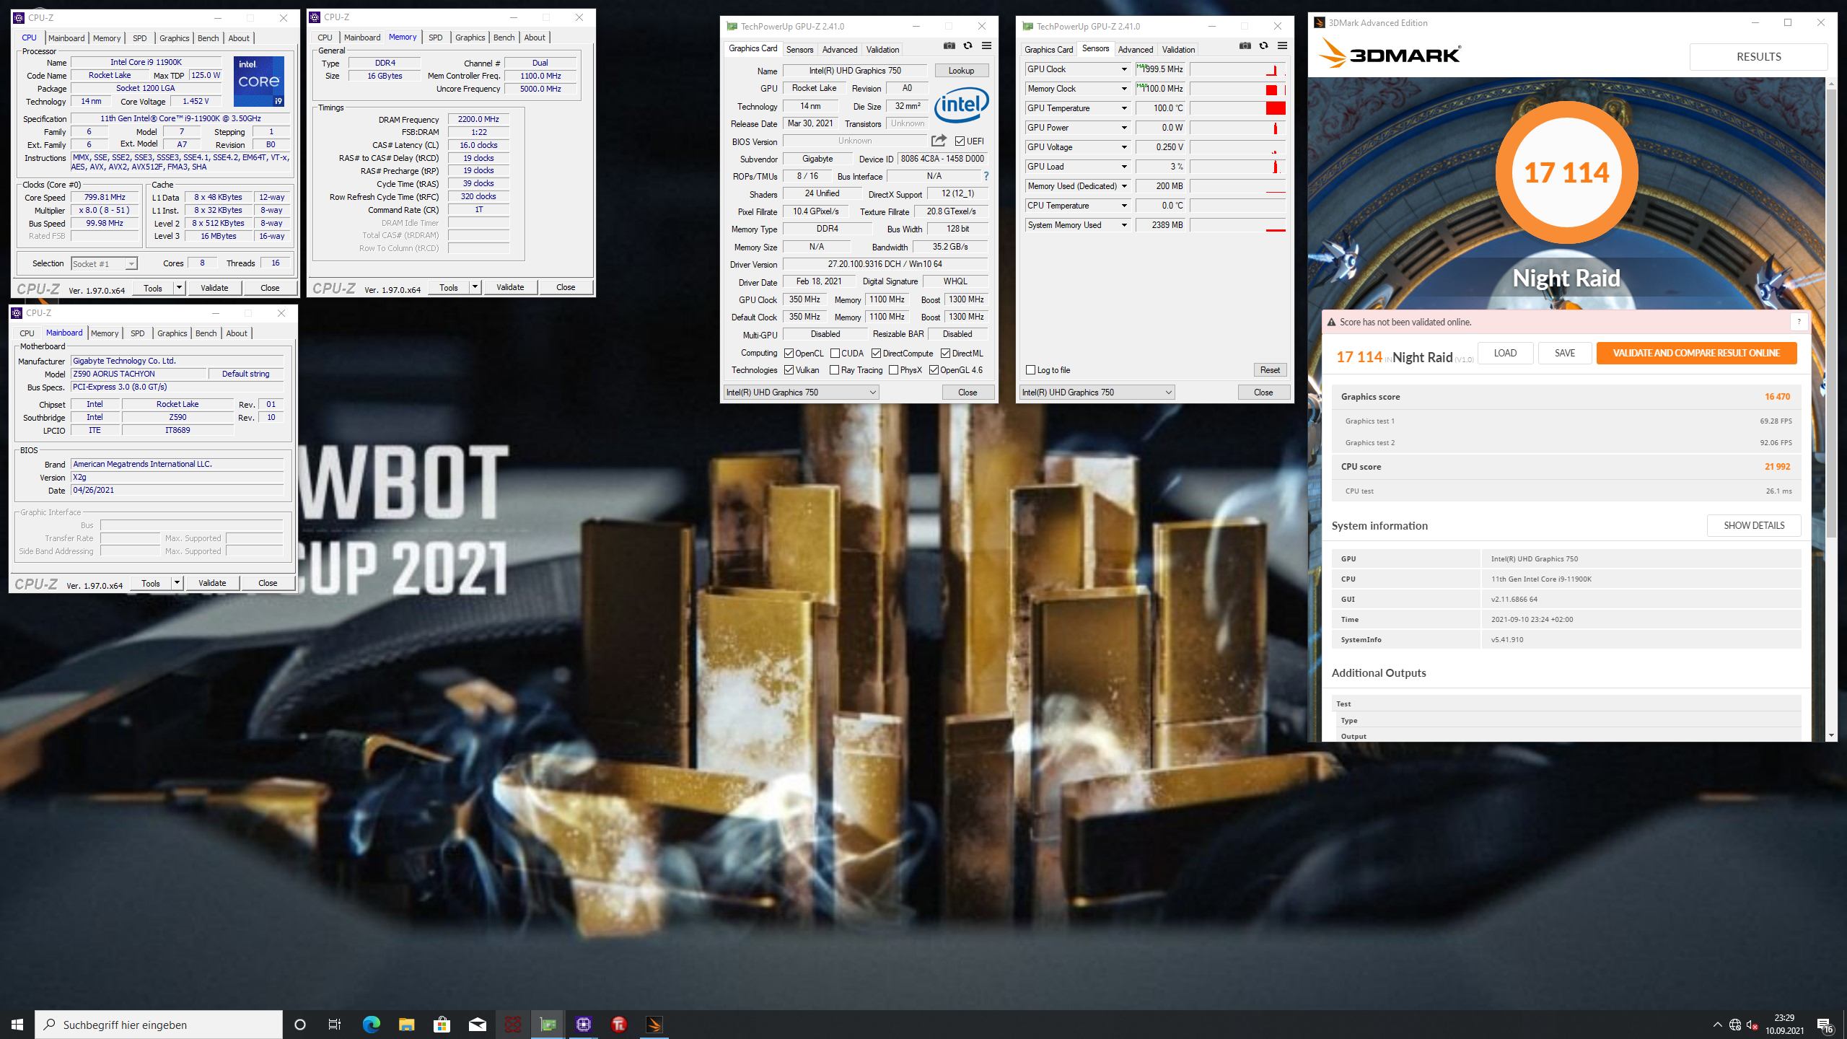Viewport: 1847px width, 1039px height.
Task: Switch to Advanced tab in GPU-Z Graphics Card window
Action: click(x=840, y=50)
